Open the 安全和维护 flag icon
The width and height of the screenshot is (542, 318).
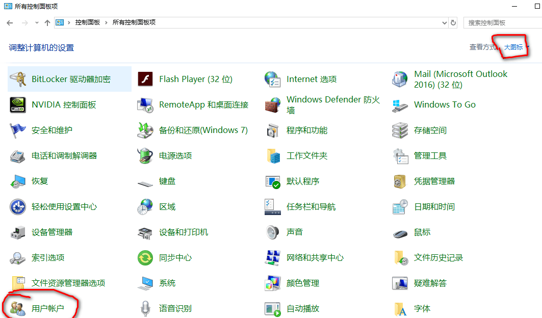point(18,130)
